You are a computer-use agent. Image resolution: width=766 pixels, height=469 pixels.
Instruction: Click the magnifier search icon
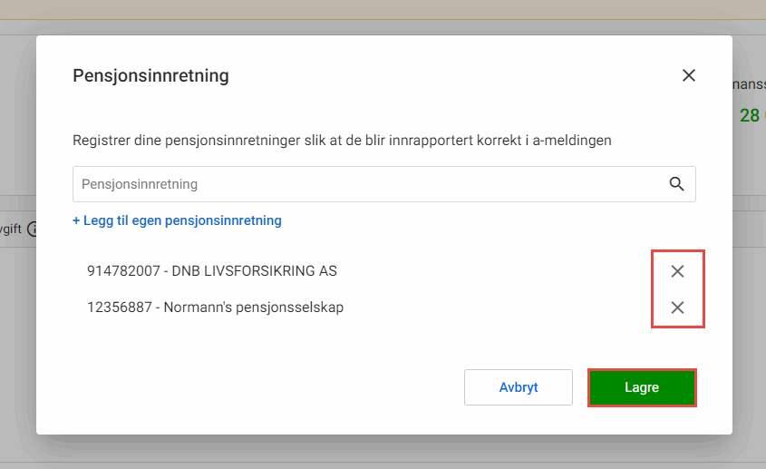[676, 183]
